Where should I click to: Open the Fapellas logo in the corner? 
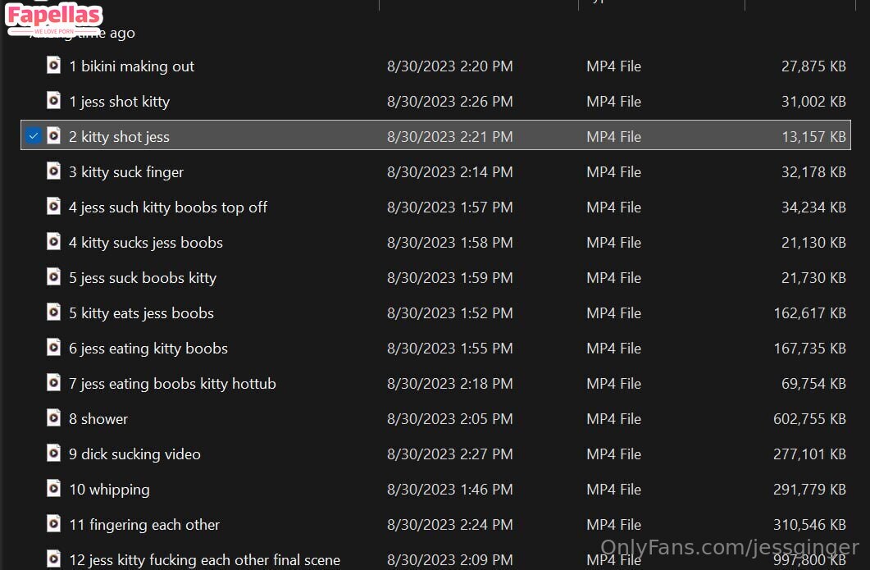coord(54,19)
